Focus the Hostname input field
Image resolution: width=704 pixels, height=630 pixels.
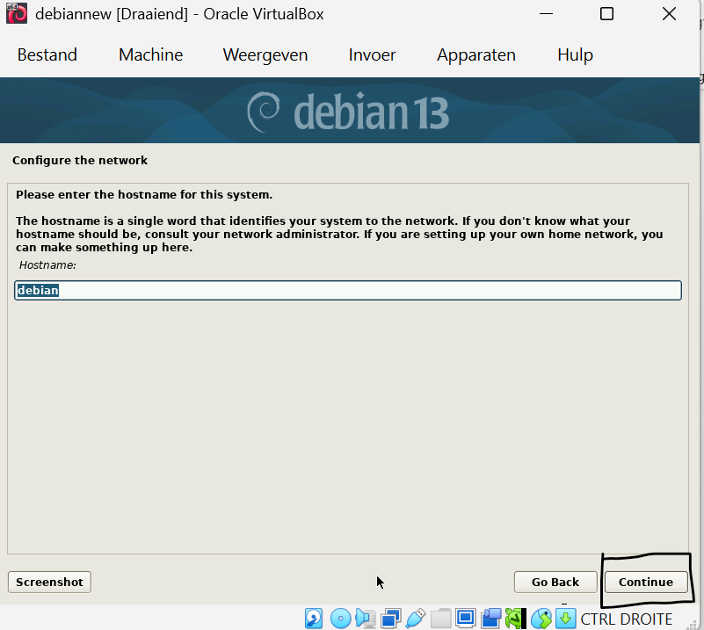click(x=348, y=290)
